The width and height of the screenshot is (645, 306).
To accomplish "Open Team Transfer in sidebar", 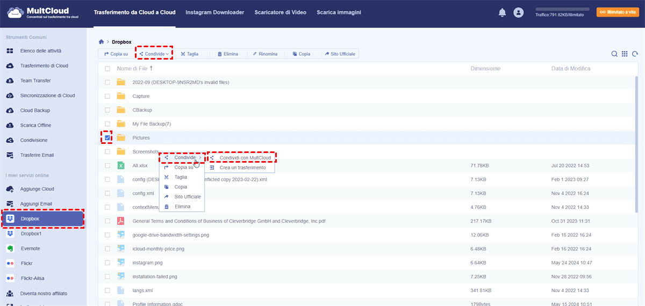I will pos(35,81).
